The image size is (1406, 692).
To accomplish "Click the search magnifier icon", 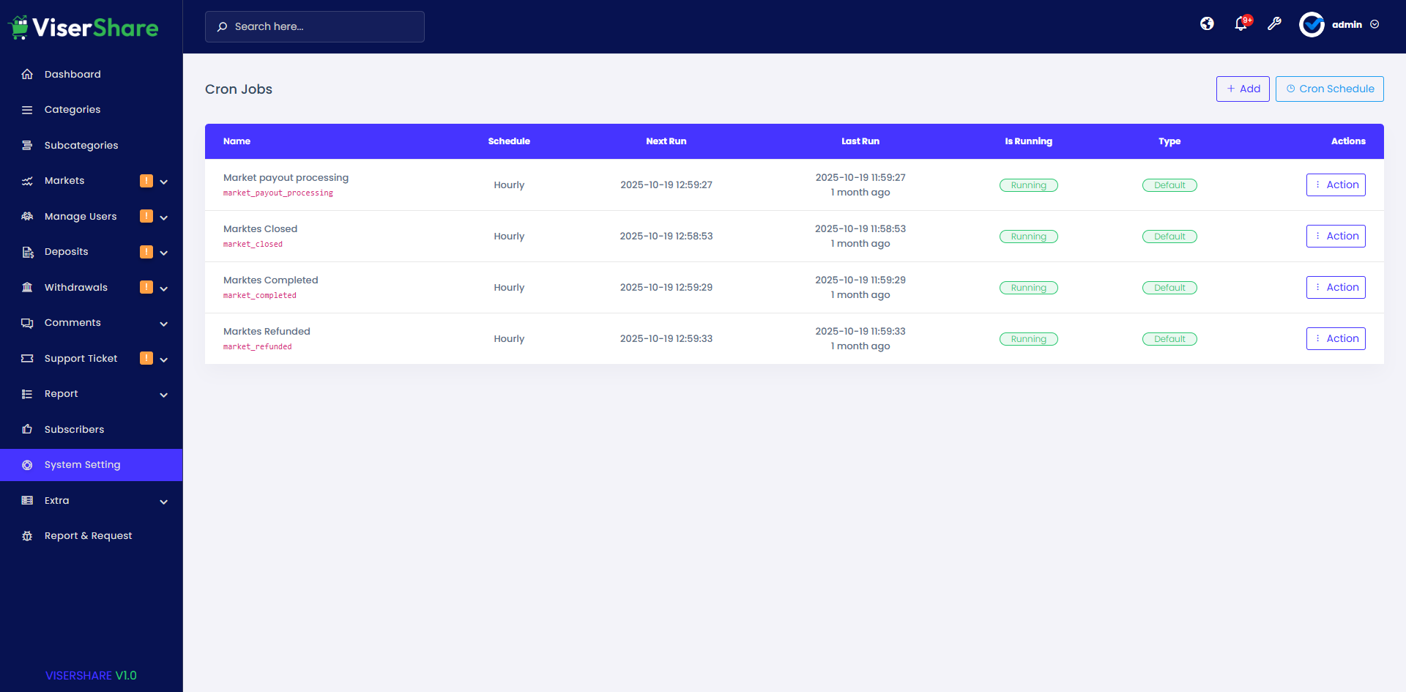I will click(x=222, y=26).
